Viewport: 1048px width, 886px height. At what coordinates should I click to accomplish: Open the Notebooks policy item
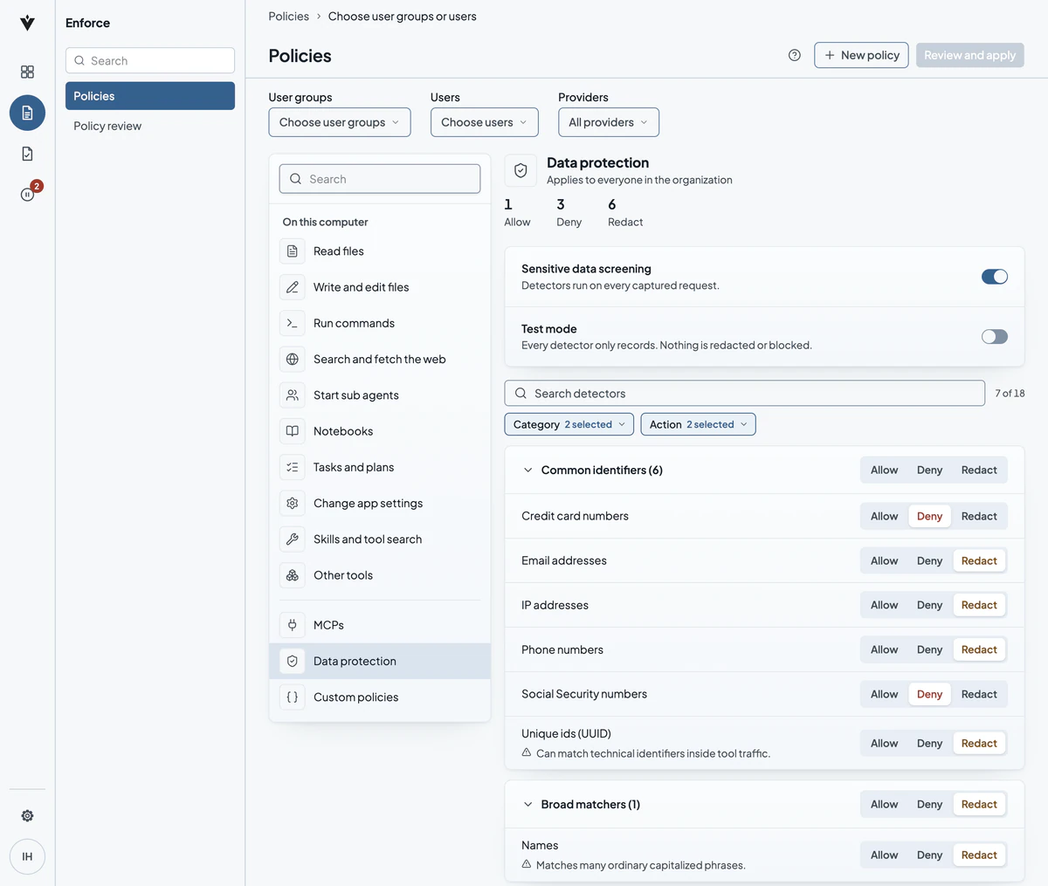pyautogui.click(x=380, y=431)
